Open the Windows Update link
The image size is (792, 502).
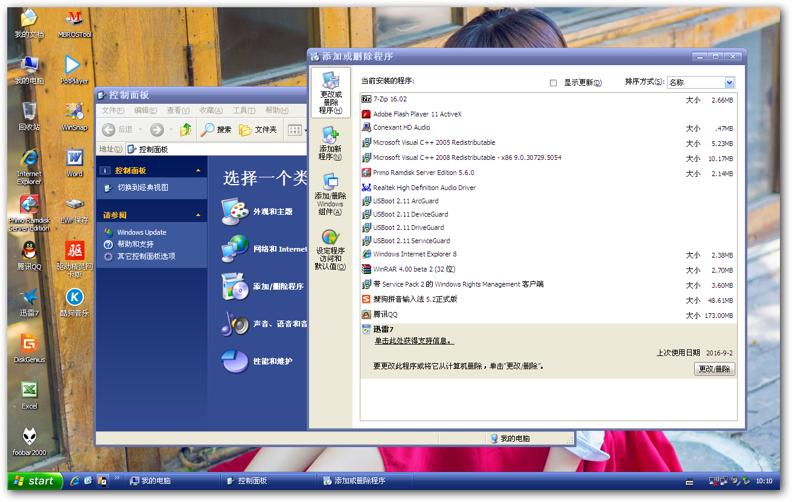pyautogui.click(x=141, y=232)
